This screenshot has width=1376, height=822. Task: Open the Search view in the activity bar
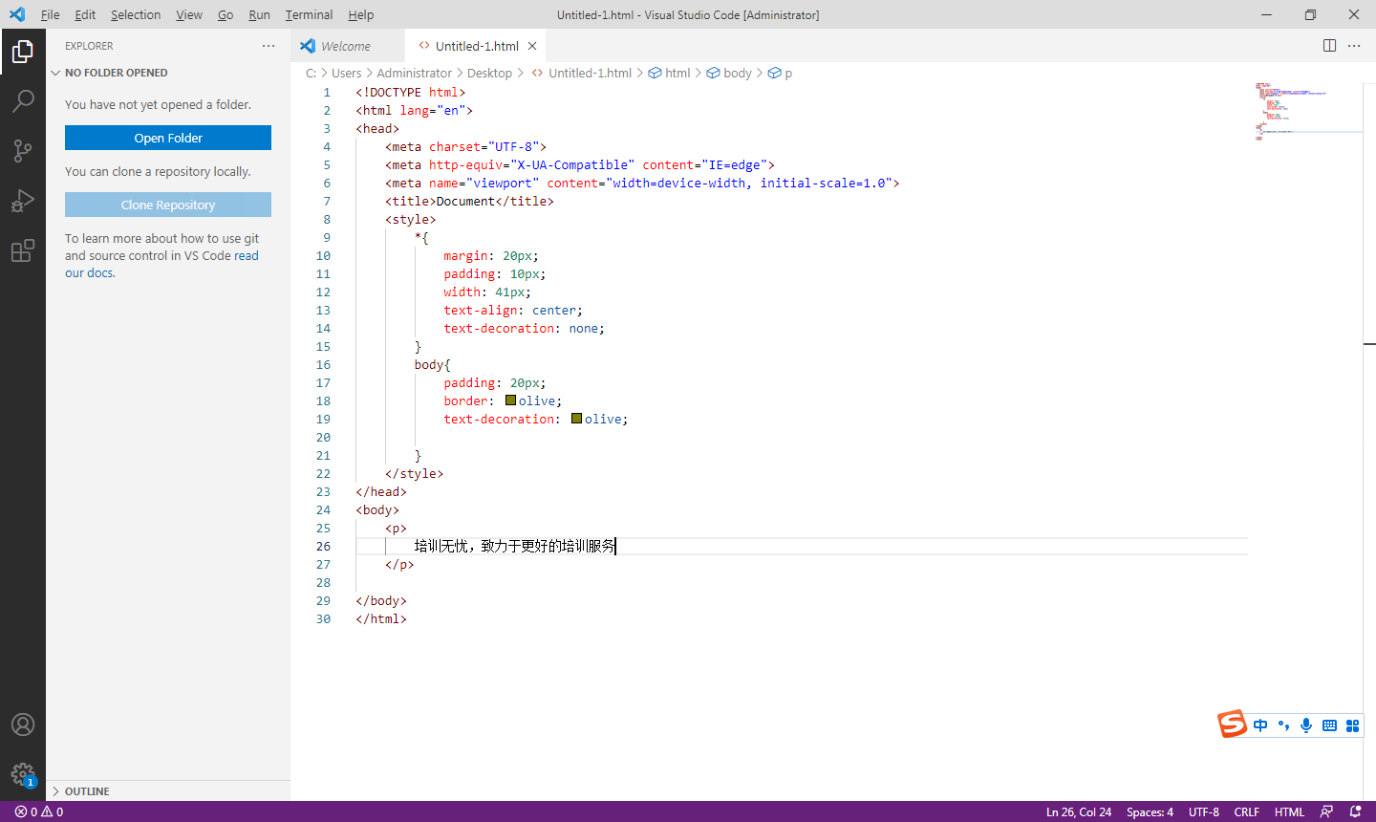(x=23, y=100)
